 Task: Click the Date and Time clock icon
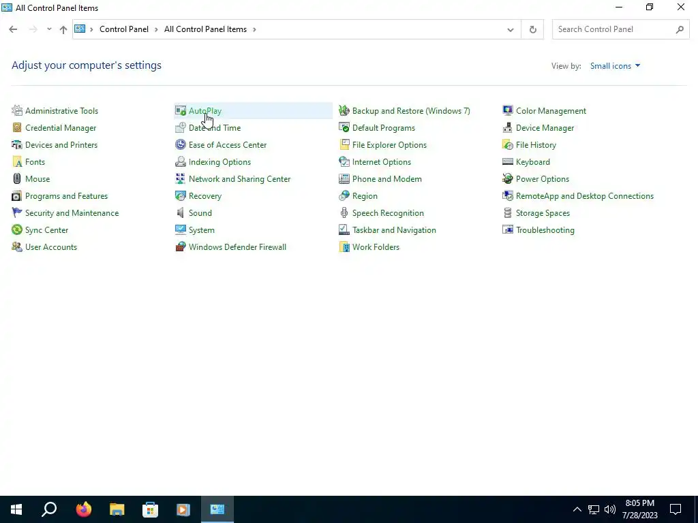(180, 127)
